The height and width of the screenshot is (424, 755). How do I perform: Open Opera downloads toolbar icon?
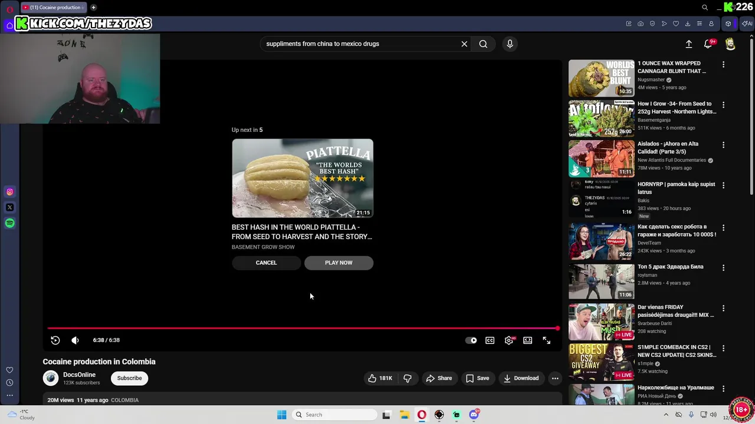(x=688, y=24)
